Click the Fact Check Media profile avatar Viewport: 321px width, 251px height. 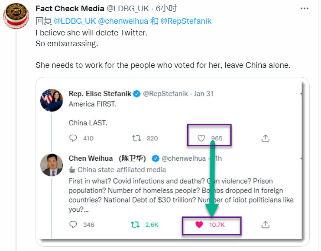click(16, 16)
